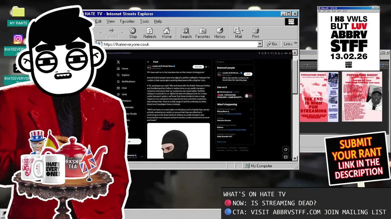
Task: Open the balaclava photo in the post
Action: tap(178, 141)
